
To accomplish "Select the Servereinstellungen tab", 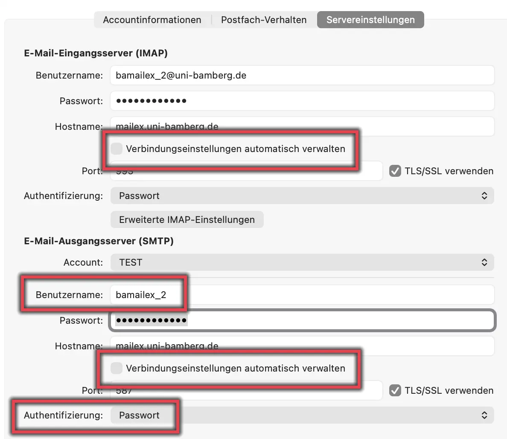I will click(x=370, y=20).
